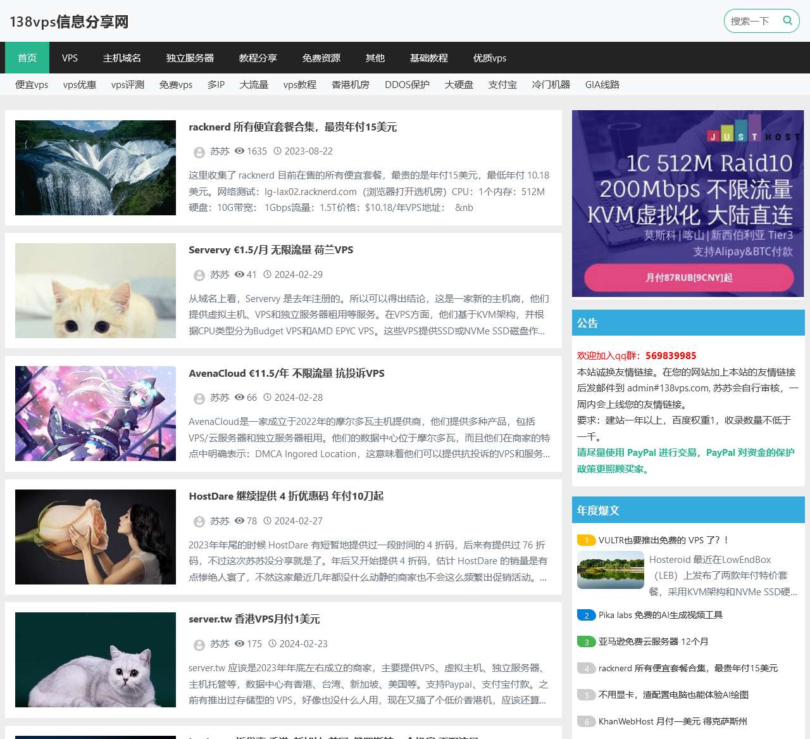
Task: Click the eye views icon beside 66
Action: click(239, 398)
